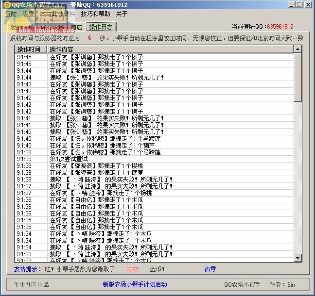This screenshot has width=315, height=296.
Task: Select the 摘走了1个樱桃 log row
Action: (x=154, y=166)
